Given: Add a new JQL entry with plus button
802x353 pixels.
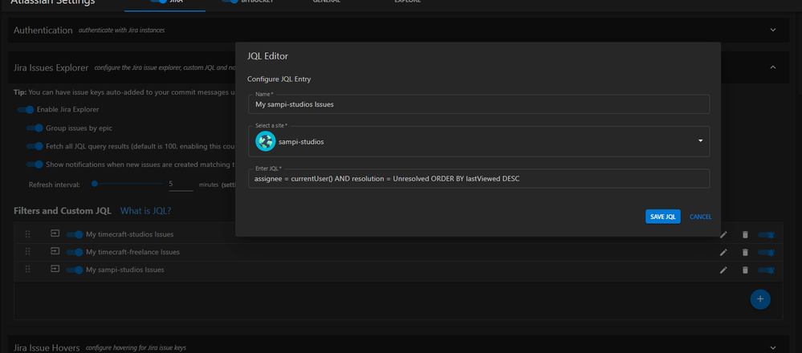Looking at the screenshot, I should (x=760, y=299).
